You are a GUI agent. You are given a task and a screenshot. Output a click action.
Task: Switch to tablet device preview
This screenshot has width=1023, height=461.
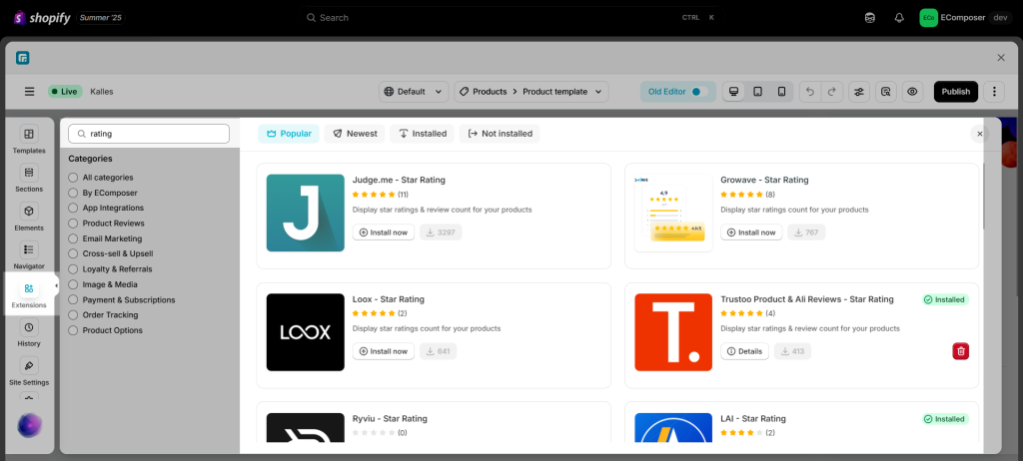(x=757, y=91)
